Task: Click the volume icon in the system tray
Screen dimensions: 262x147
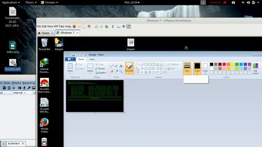Action: pyautogui.click(x=248, y=2)
